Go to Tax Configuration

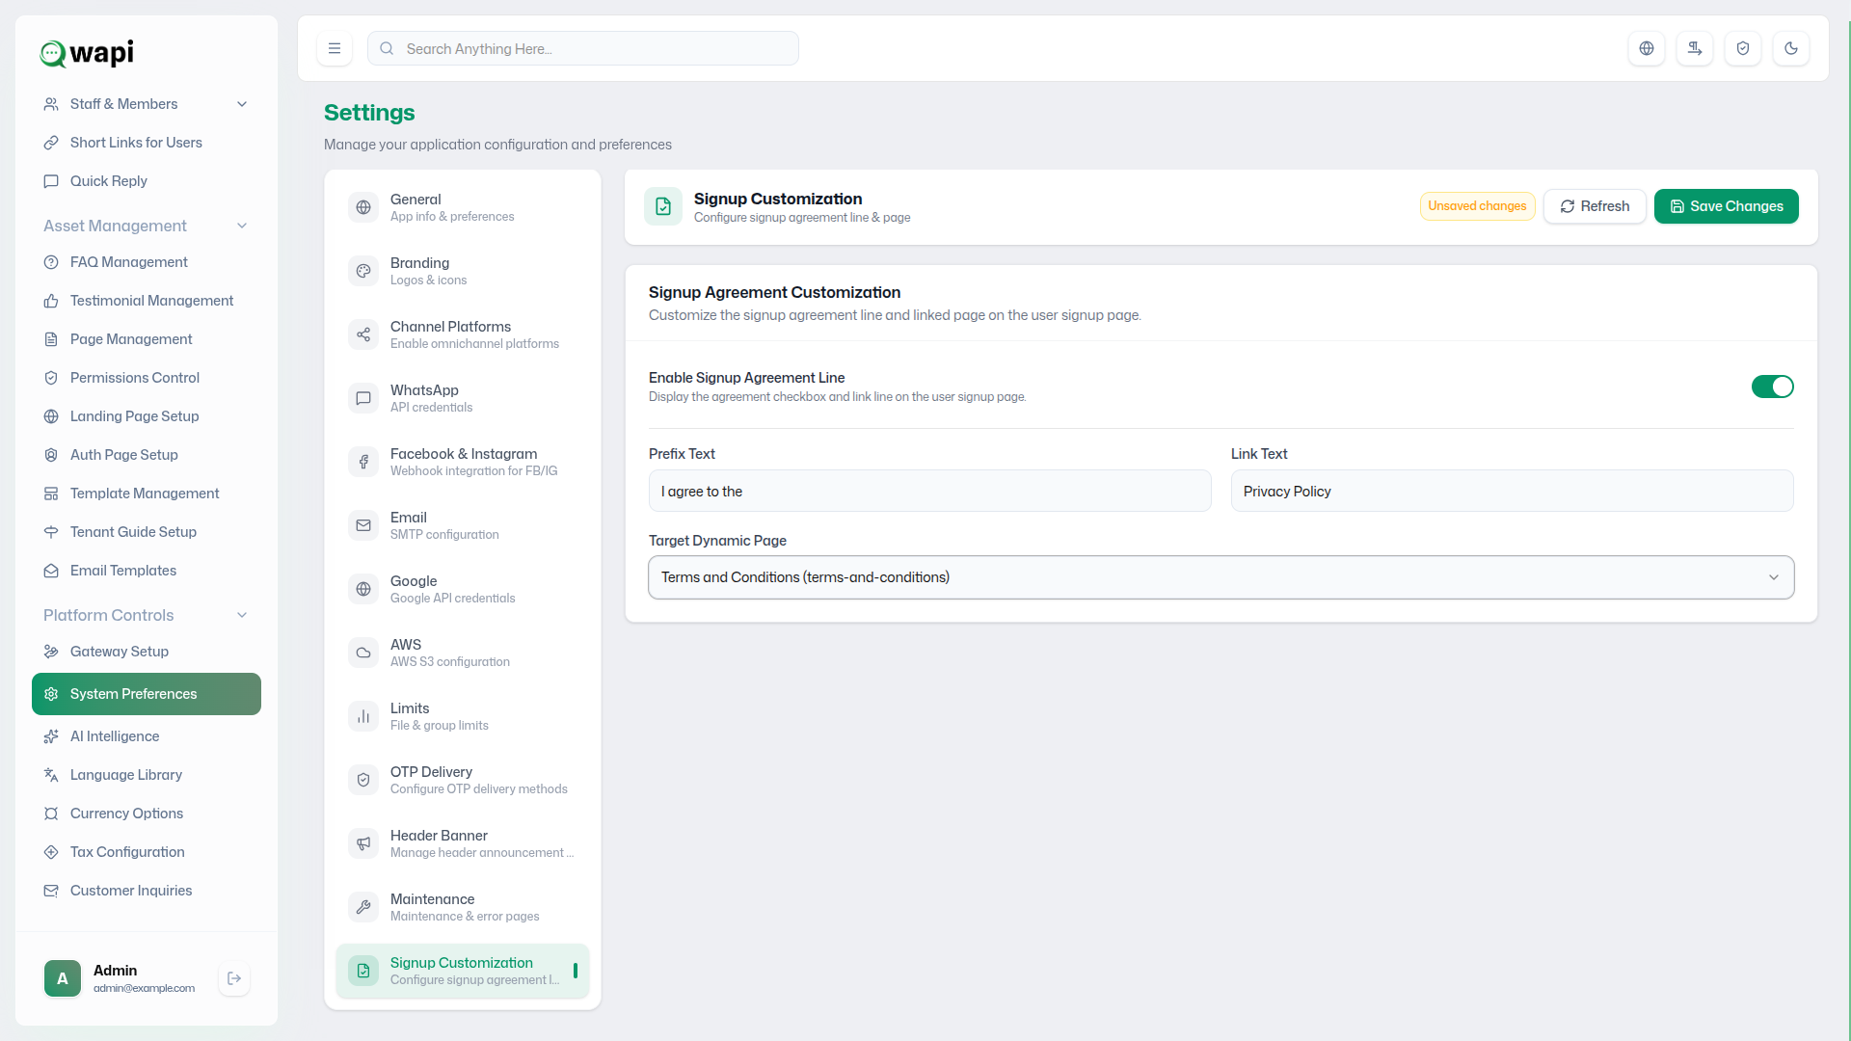146,852
